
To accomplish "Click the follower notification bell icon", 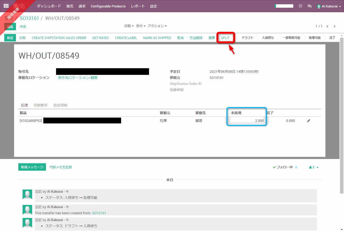I will pyautogui.click(x=296, y=167).
